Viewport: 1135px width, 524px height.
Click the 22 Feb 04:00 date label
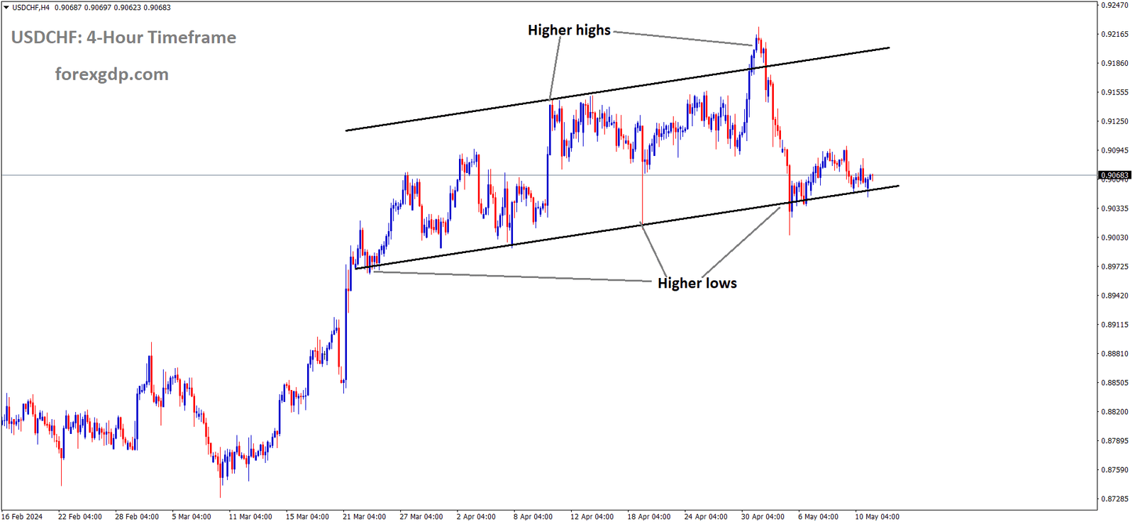pyautogui.click(x=80, y=517)
